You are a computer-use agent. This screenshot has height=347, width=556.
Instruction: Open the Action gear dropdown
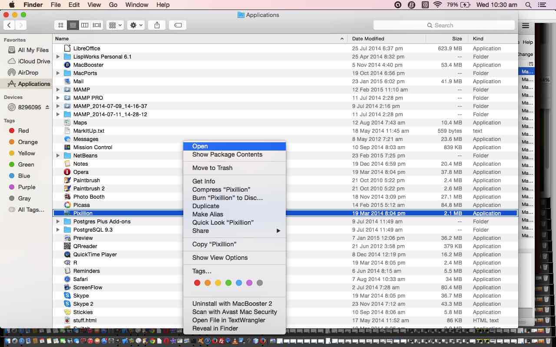point(136,25)
